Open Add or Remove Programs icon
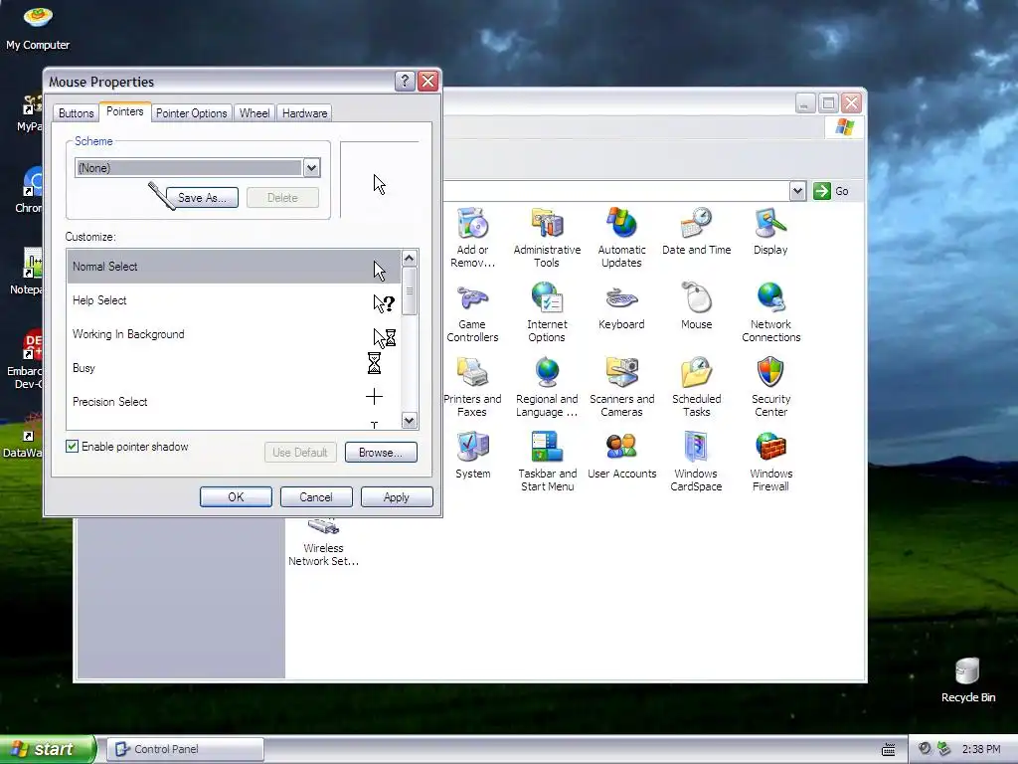Screen dimensions: 1018x764 point(472,238)
